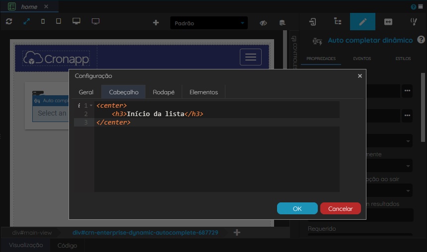Click the Cancelar button
427x252 pixels.
coord(341,208)
